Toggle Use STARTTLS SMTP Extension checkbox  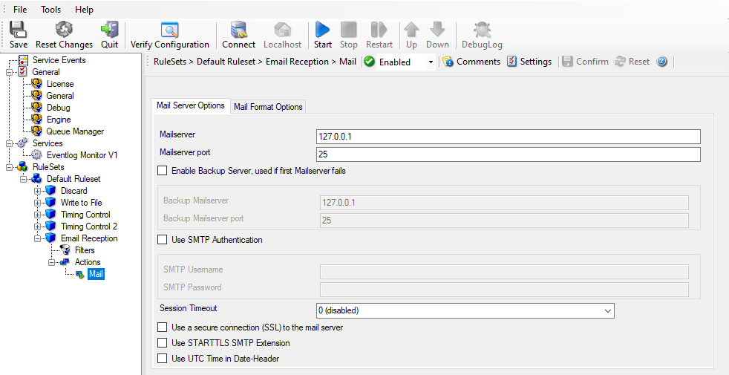[x=163, y=343]
